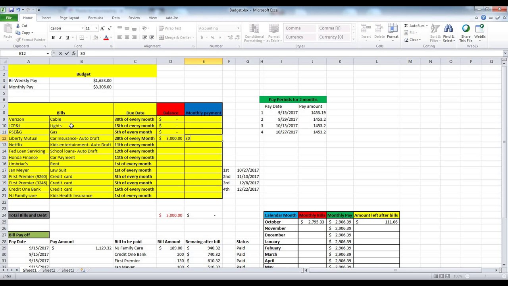Toggle Italic formatting

tap(60, 37)
